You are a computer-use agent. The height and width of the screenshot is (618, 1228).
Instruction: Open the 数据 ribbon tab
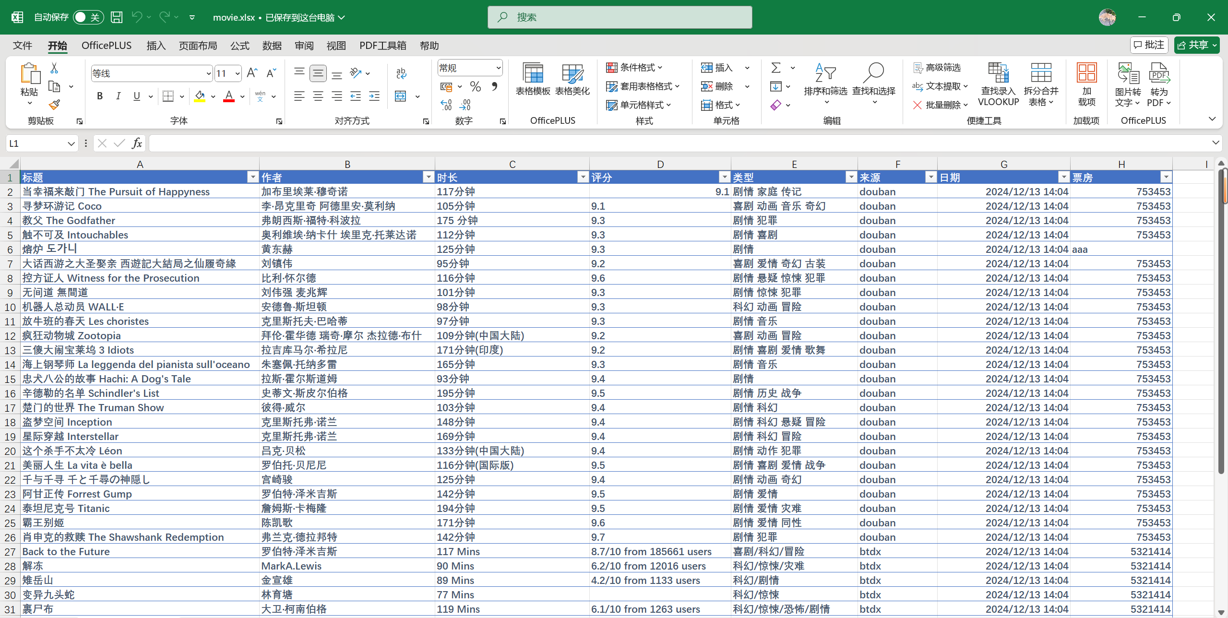(x=272, y=46)
